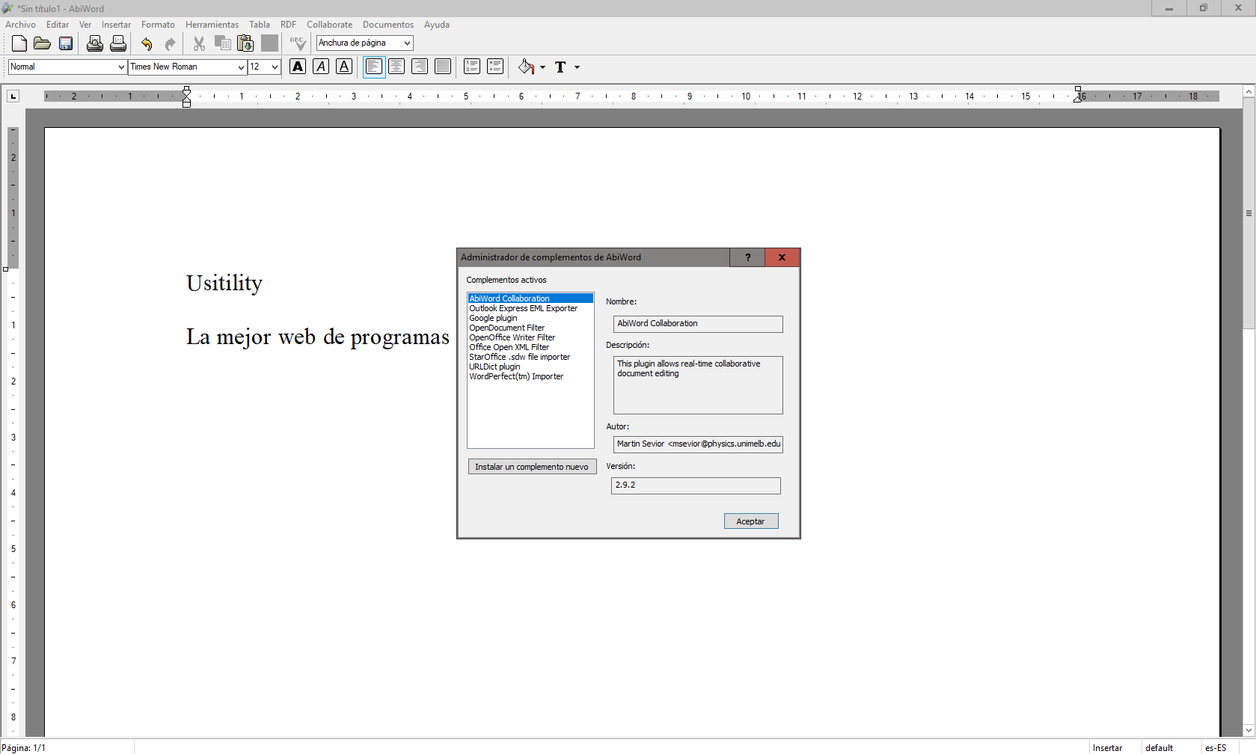Screen dimensions: 1256x754
Task: Insert a numbered list from toolbar
Action: [471, 67]
